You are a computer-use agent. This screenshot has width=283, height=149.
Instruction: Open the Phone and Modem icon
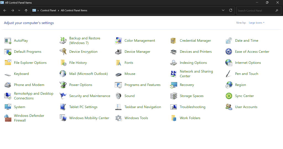8,85
